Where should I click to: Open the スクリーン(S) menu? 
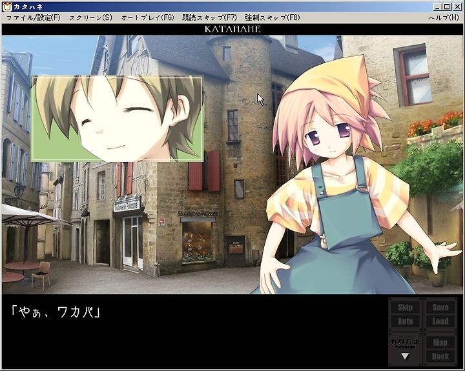tap(91, 18)
